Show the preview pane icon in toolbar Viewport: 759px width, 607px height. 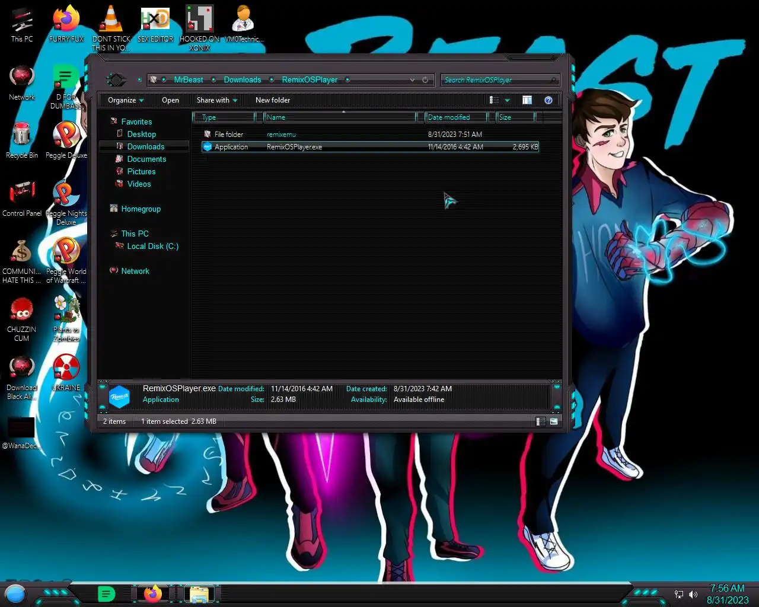point(527,100)
